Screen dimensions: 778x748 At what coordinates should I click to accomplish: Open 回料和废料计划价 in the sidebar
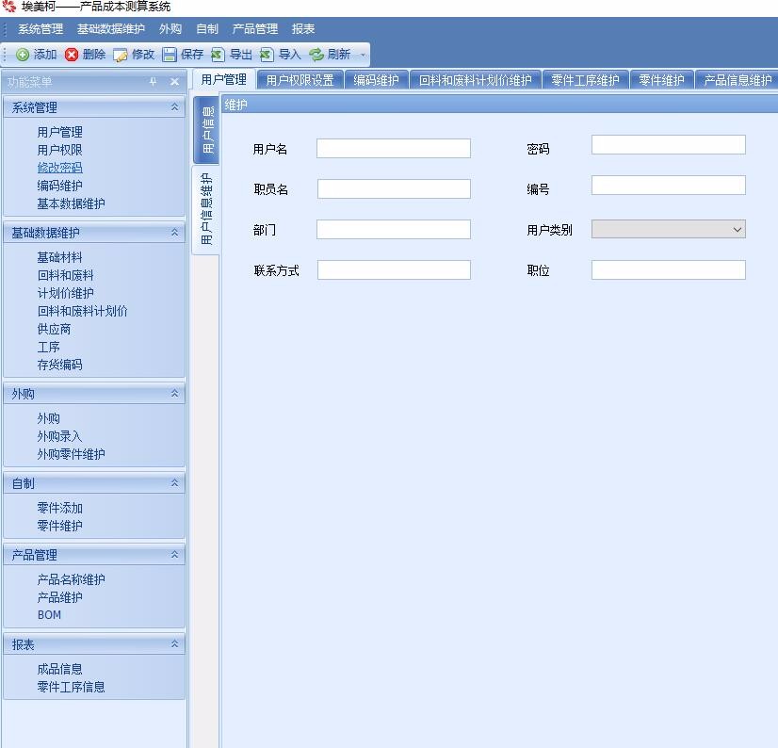click(82, 311)
